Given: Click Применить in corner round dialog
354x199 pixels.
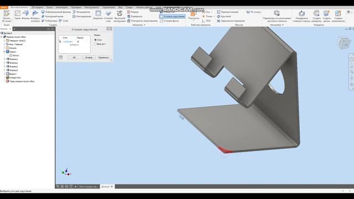Looking at the screenshot, I should point(103,57).
